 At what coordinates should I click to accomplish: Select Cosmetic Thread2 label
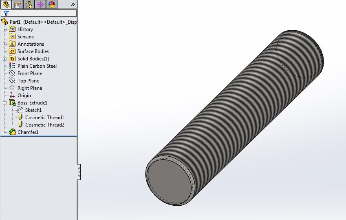coord(45,125)
